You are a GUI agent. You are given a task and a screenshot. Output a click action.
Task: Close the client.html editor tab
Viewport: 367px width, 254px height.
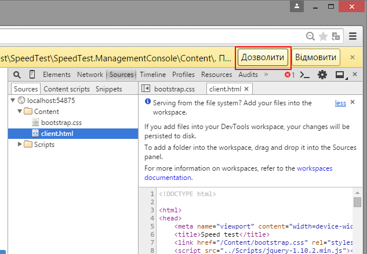(246, 89)
